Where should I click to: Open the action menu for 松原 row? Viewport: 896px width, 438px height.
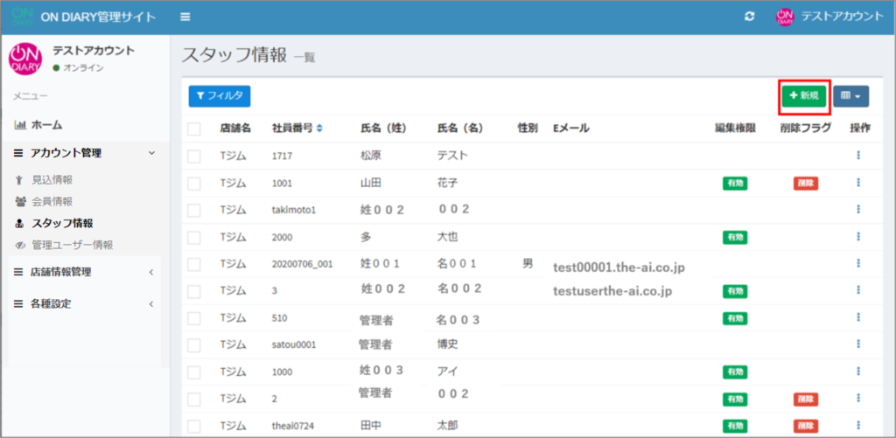[858, 156]
